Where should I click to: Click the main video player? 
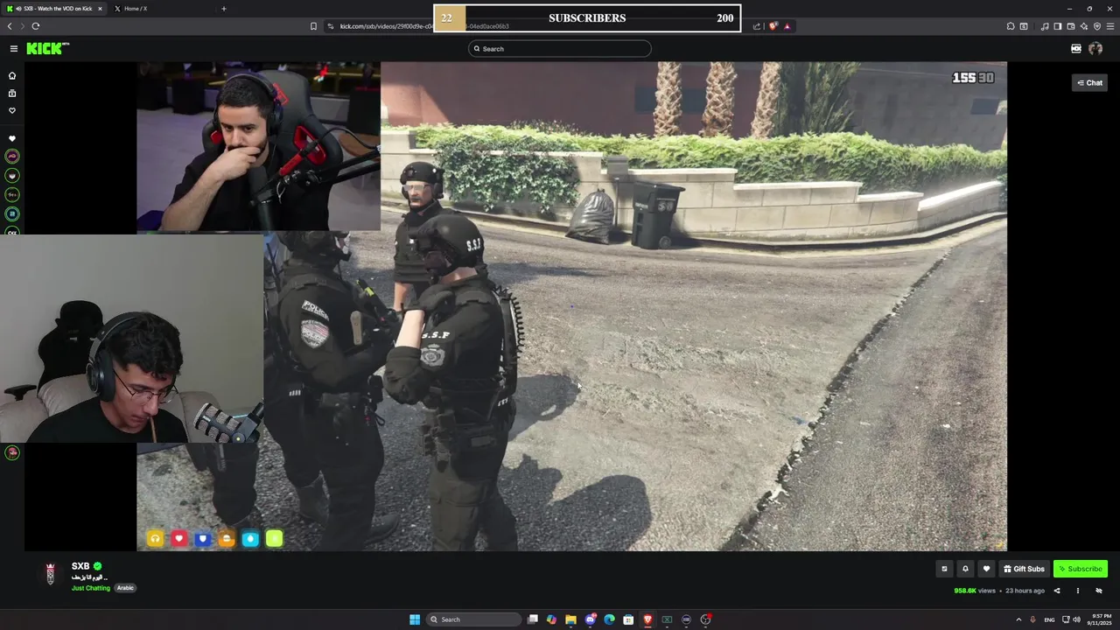tap(571, 306)
